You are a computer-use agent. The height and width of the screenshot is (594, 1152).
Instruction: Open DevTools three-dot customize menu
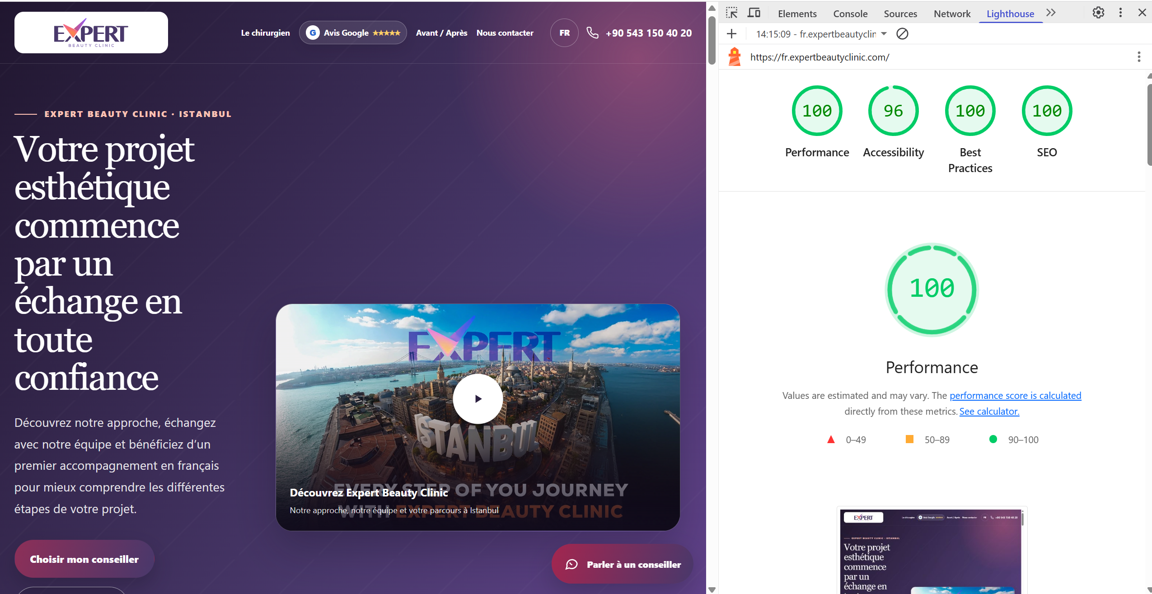click(x=1120, y=13)
